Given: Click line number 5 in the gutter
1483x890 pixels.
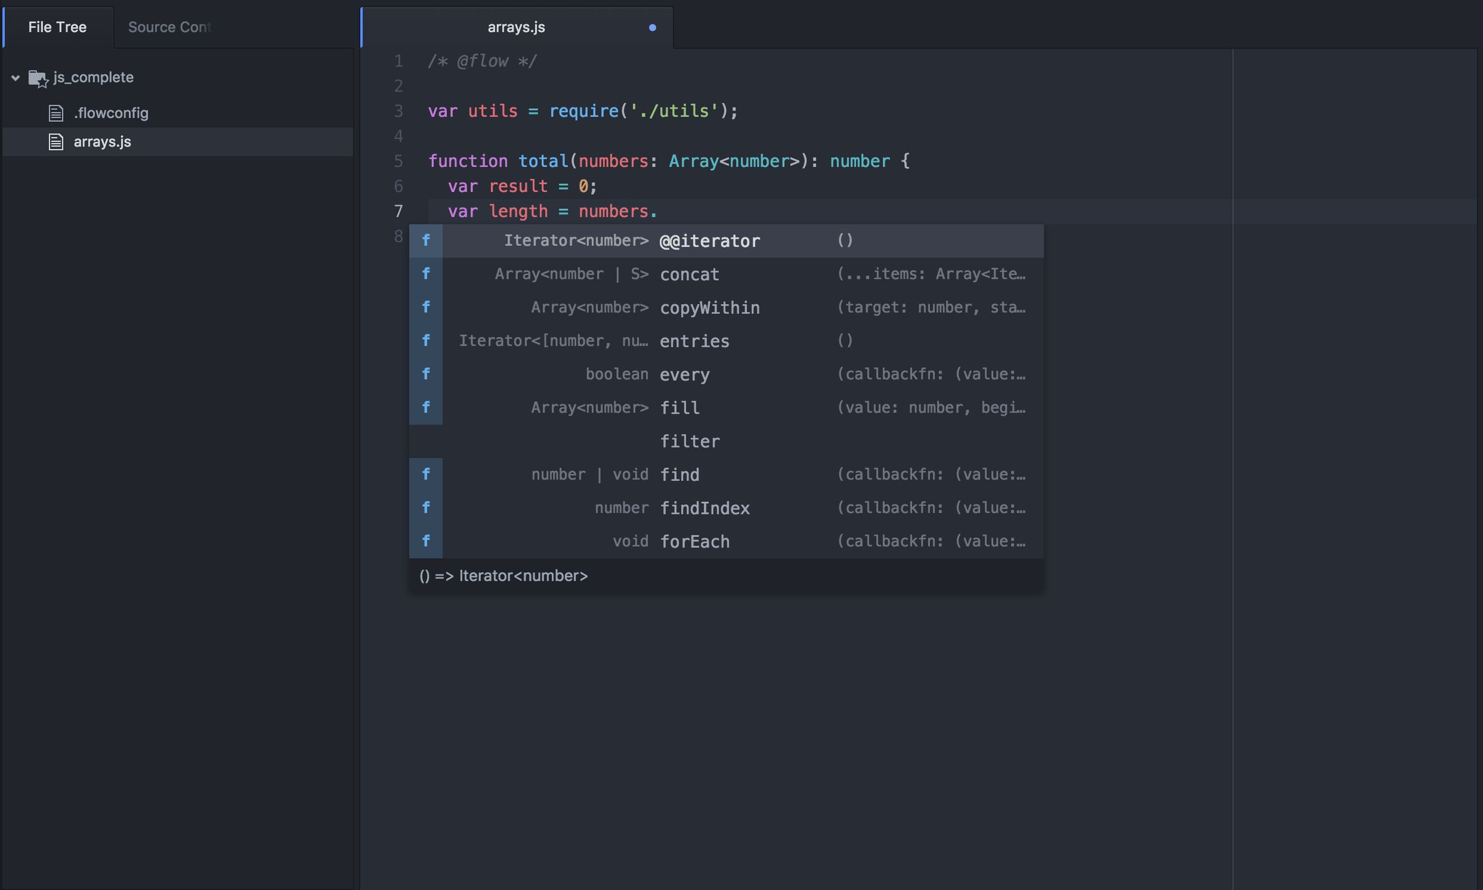Looking at the screenshot, I should point(399,161).
